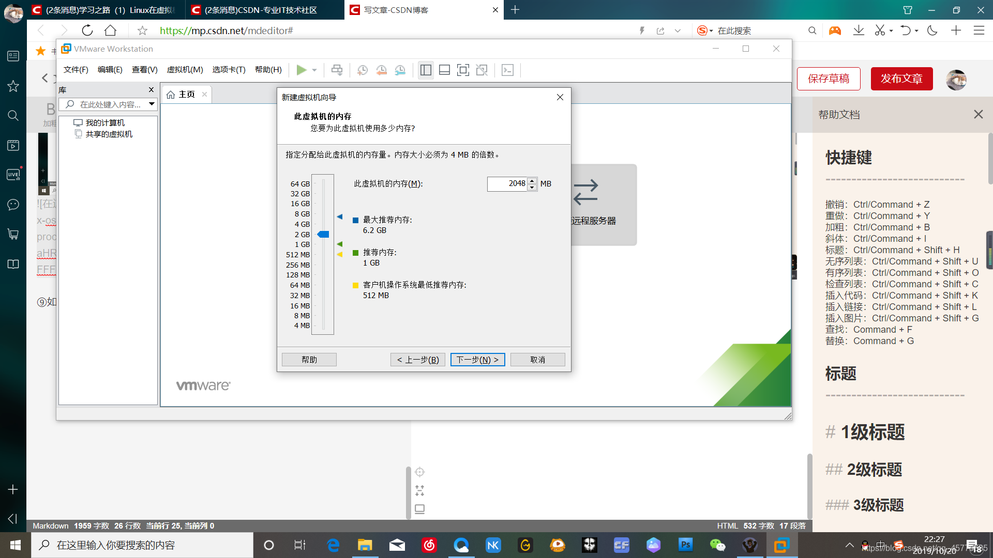The height and width of the screenshot is (558, 993).
Task: Click the take snapshot toolbar icon
Action: tap(363, 70)
